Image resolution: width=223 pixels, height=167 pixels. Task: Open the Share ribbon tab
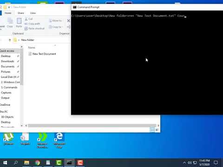[21, 13]
